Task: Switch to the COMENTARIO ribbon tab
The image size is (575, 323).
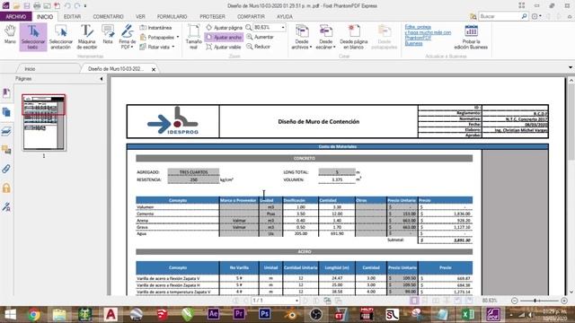Action: [x=108, y=16]
